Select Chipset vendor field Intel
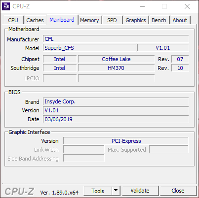The width and height of the screenshot is (199, 198). click(x=60, y=59)
